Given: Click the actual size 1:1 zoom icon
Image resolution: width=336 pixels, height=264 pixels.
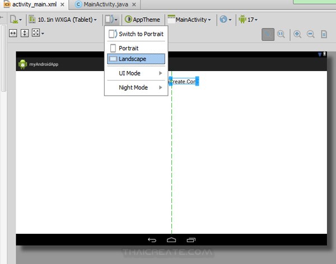Looking at the screenshot, I should click(281, 34).
